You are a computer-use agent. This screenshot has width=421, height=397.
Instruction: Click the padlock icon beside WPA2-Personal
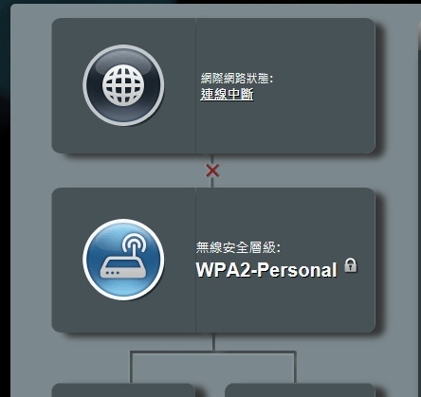point(351,264)
